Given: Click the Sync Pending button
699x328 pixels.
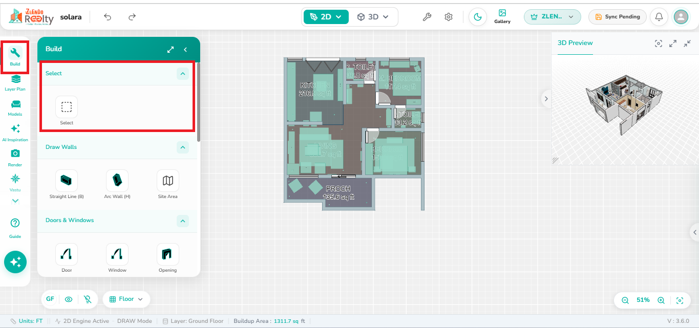Looking at the screenshot, I should (x=618, y=17).
